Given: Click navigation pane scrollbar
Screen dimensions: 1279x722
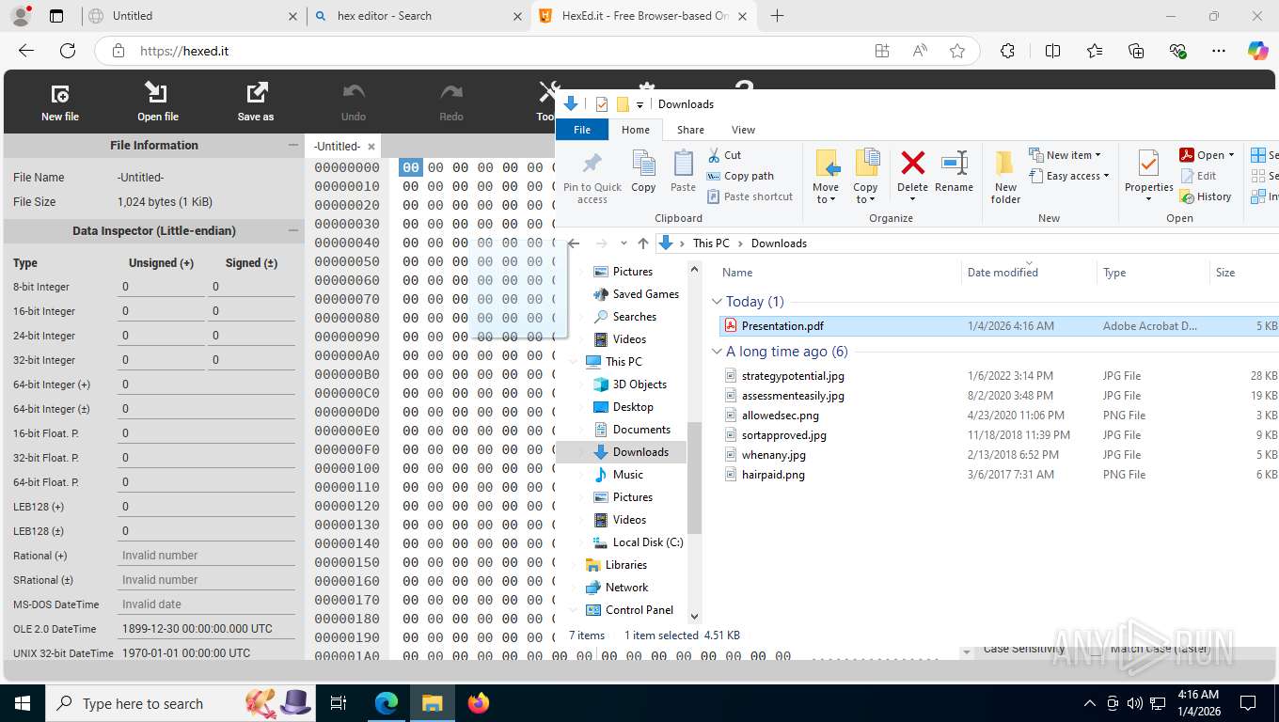Looking at the screenshot, I should [x=695, y=478].
